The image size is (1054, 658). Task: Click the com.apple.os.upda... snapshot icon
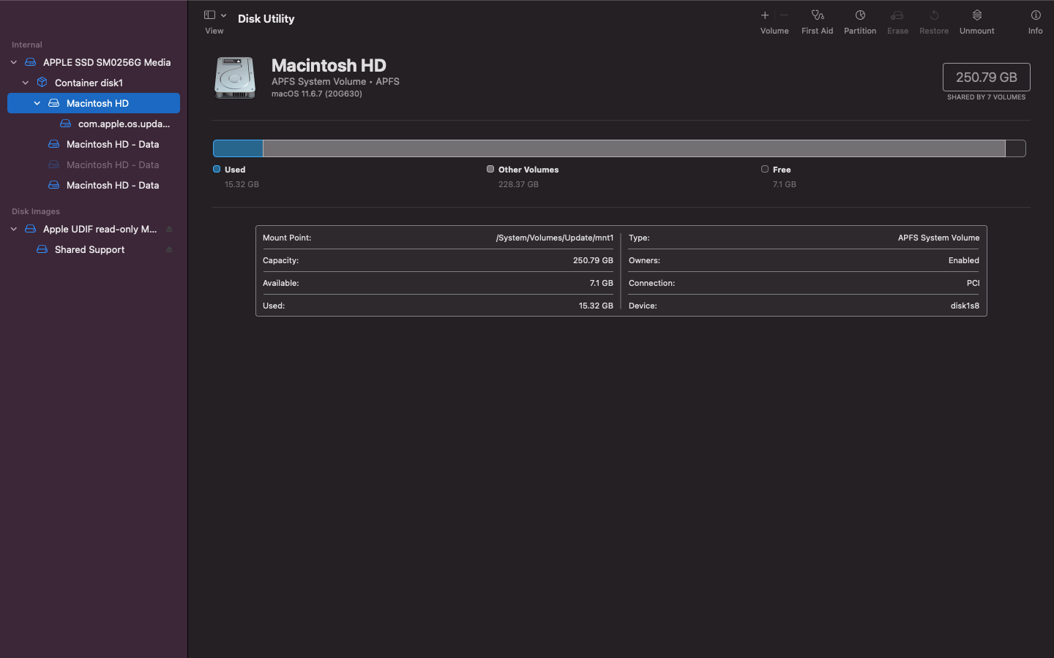(x=66, y=124)
